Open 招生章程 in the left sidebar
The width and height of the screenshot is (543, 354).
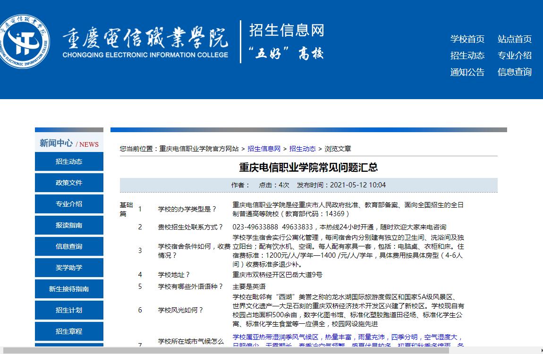[69, 331]
